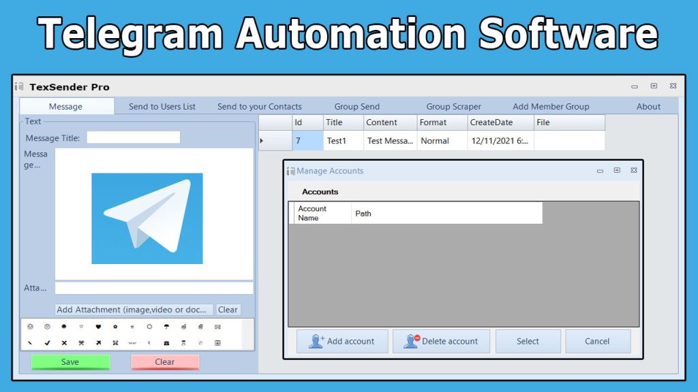Insert the black heart emoji

point(98,327)
